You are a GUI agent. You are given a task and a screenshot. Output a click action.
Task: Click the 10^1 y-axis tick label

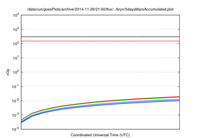tap(16, 58)
